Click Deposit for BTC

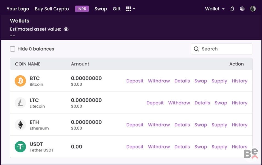click(x=135, y=81)
